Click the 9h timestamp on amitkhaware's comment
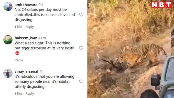 point(40,5)
